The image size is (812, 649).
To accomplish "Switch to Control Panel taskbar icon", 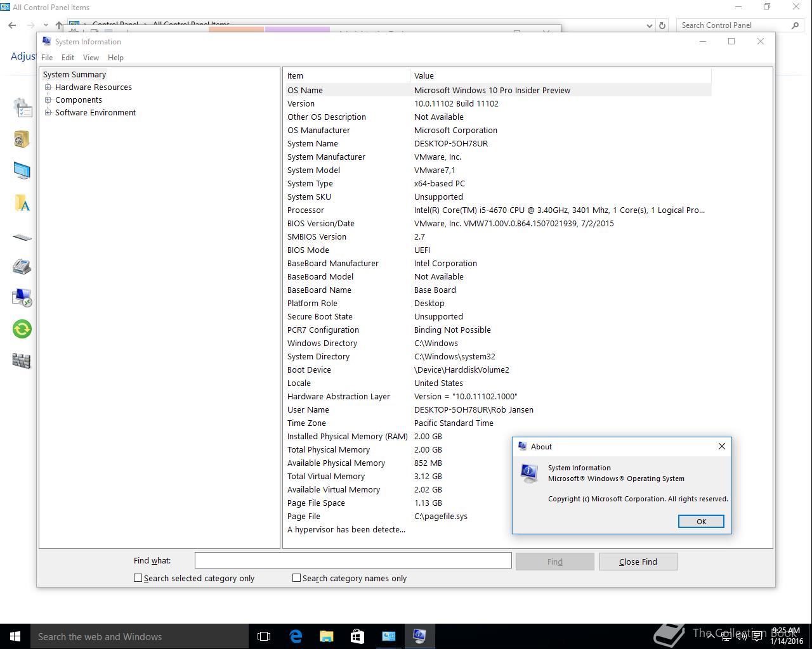I will click(388, 636).
